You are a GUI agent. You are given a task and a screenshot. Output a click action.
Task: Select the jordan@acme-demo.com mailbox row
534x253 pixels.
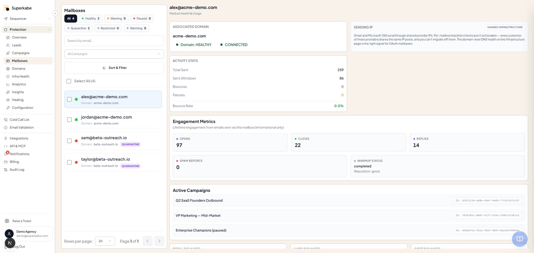pos(113,120)
